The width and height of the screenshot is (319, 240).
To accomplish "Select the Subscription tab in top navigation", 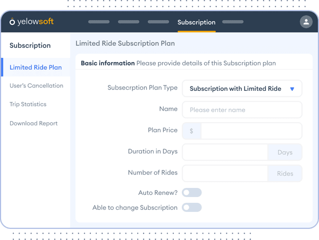I will coord(196,22).
